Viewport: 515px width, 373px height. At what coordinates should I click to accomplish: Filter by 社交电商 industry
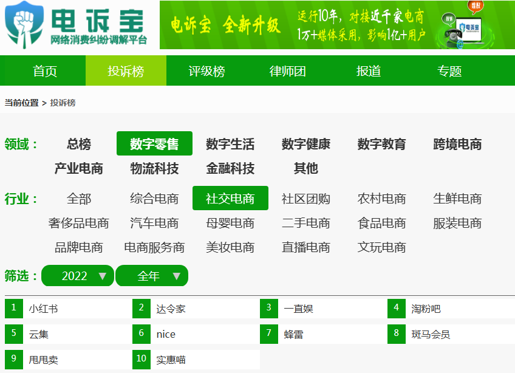click(x=230, y=199)
